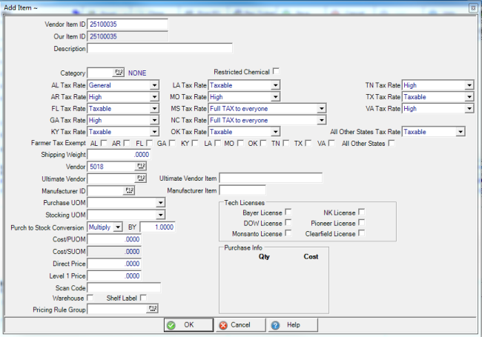The image size is (482, 337).
Task: Click Pricing Rule Group lookup icon
Action: click(x=153, y=309)
